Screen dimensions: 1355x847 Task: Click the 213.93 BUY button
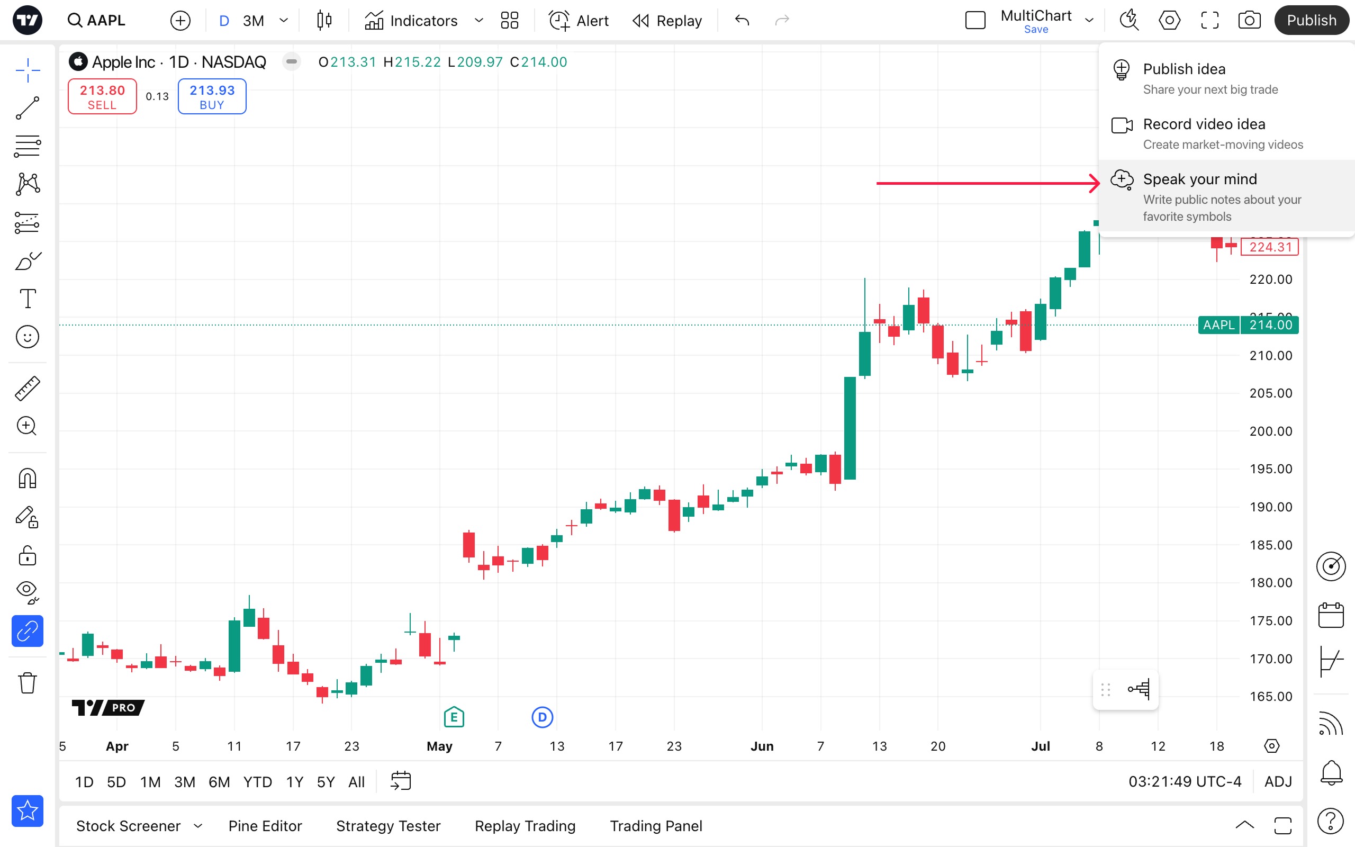212,96
